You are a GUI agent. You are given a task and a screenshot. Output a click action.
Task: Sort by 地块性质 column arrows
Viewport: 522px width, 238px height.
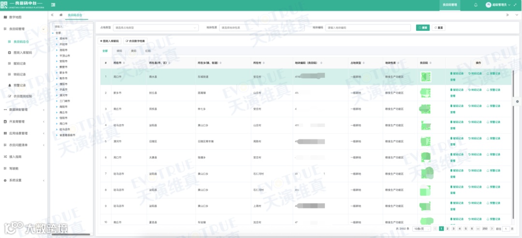[x=399, y=63]
